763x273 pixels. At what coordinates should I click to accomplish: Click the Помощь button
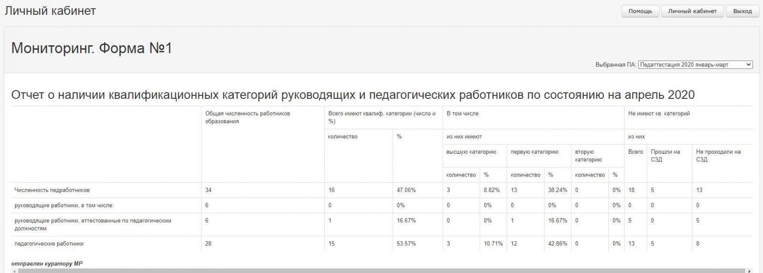pyautogui.click(x=640, y=11)
